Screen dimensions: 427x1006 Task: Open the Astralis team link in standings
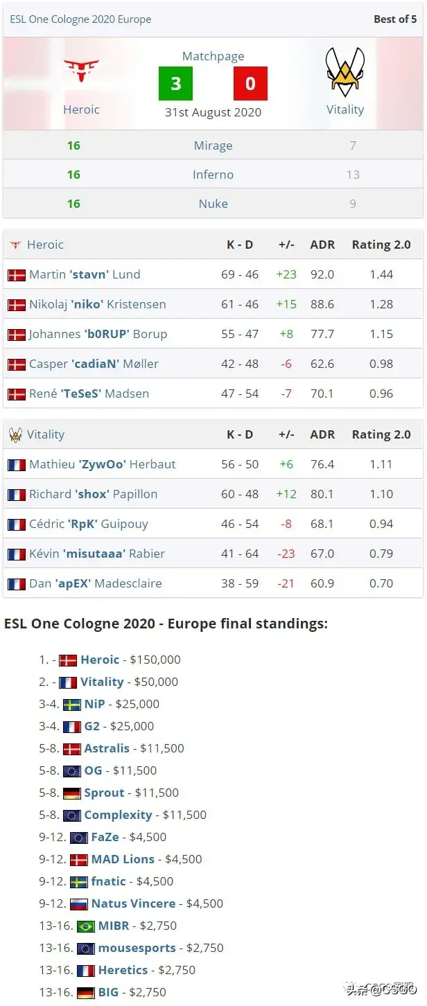(107, 748)
